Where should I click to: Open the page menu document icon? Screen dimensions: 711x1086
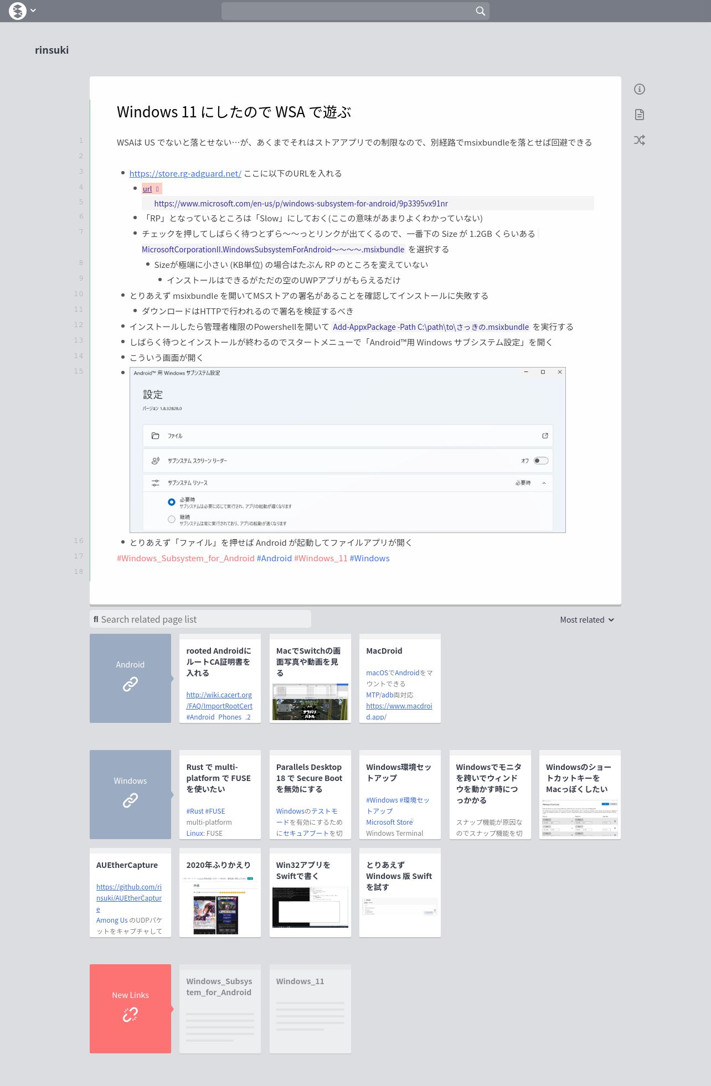pyautogui.click(x=640, y=115)
